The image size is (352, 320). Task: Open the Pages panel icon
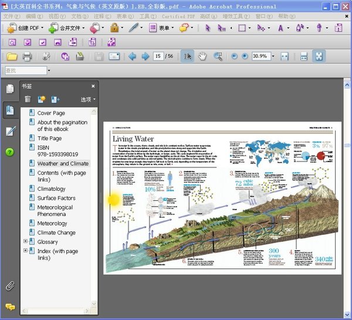coord(10,89)
